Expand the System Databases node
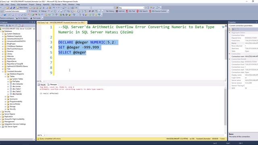Image resolution: width=258 pixels, height=145 pixels. coord(3,34)
